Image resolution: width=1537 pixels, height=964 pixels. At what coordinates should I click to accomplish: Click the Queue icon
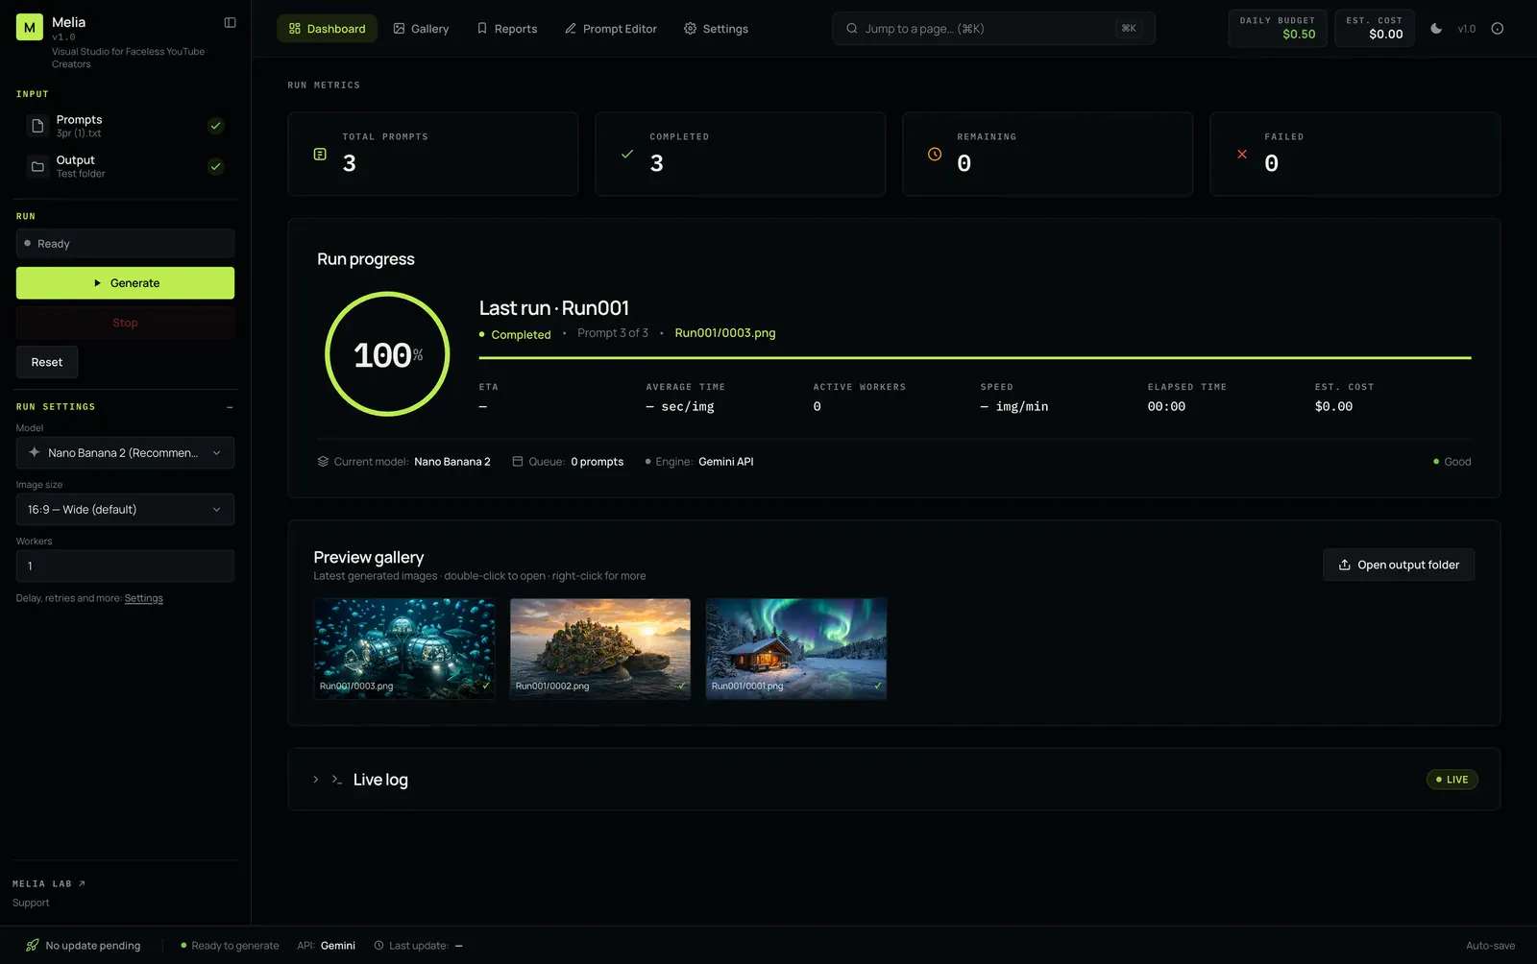tap(518, 462)
